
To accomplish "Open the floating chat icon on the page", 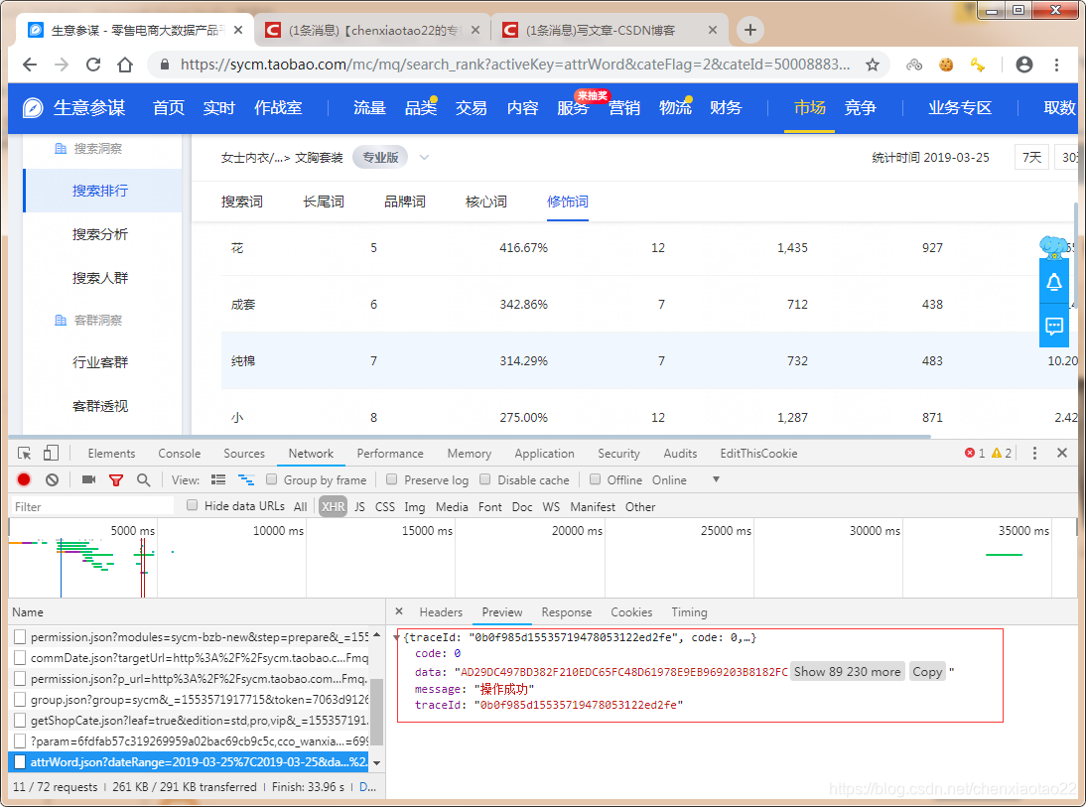I will coord(1054,326).
